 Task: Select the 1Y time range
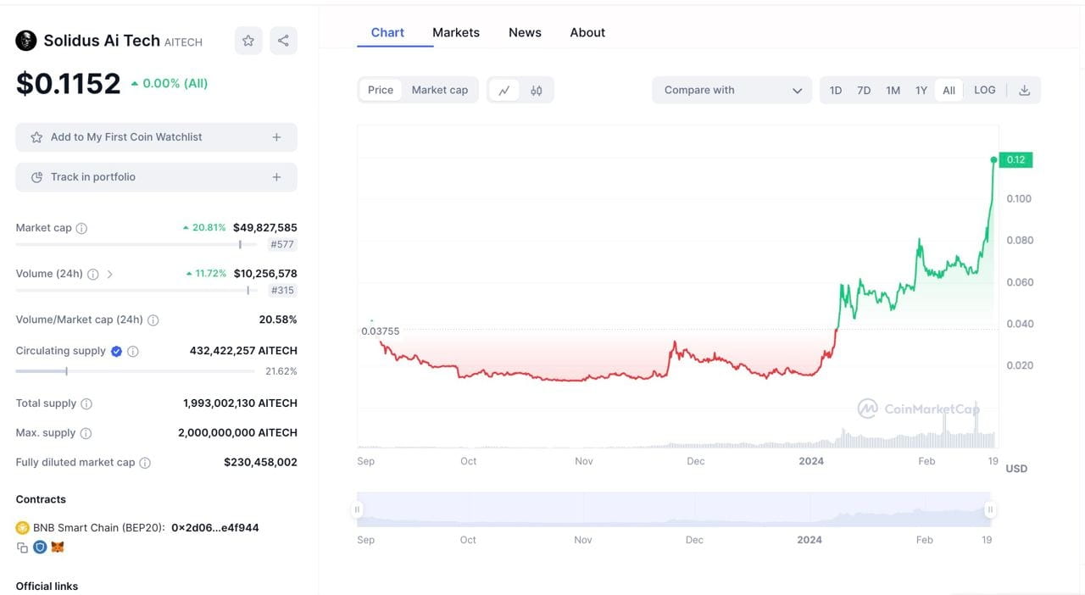[x=921, y=90]
